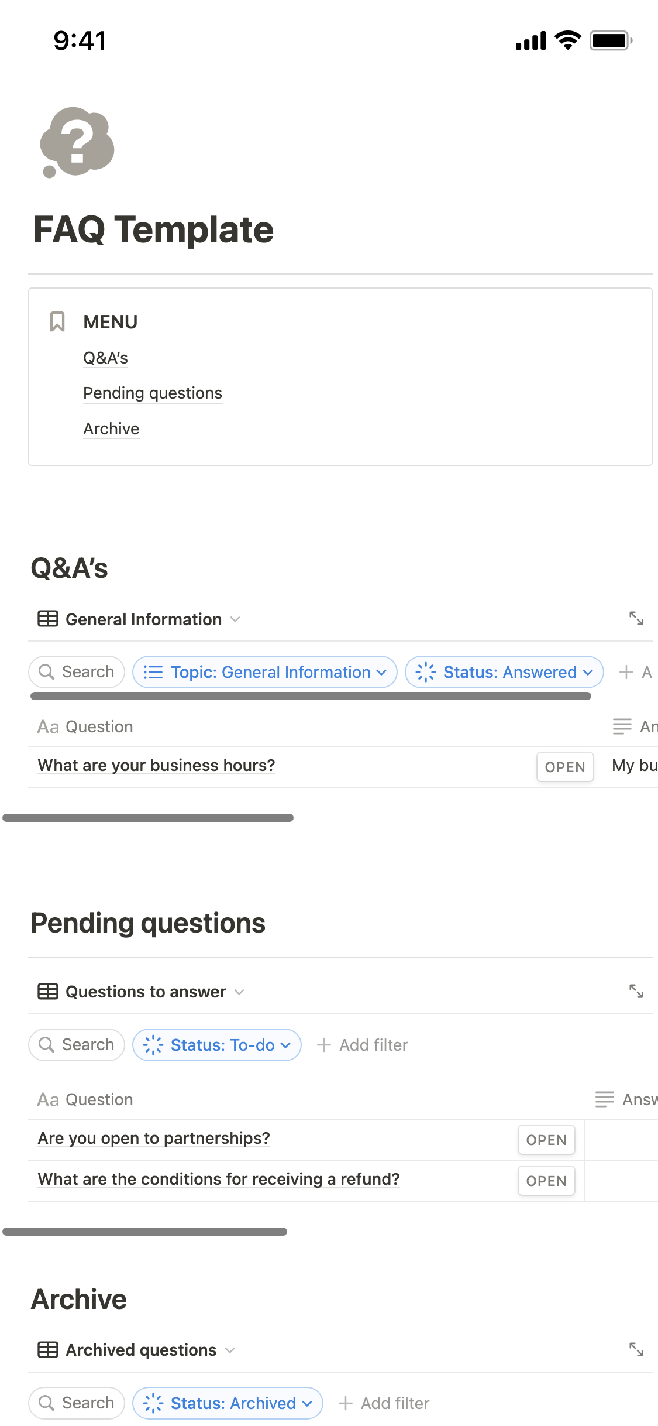Expand the Questions to answer table full screen
Screen dimensions: 658x1426
636,991
